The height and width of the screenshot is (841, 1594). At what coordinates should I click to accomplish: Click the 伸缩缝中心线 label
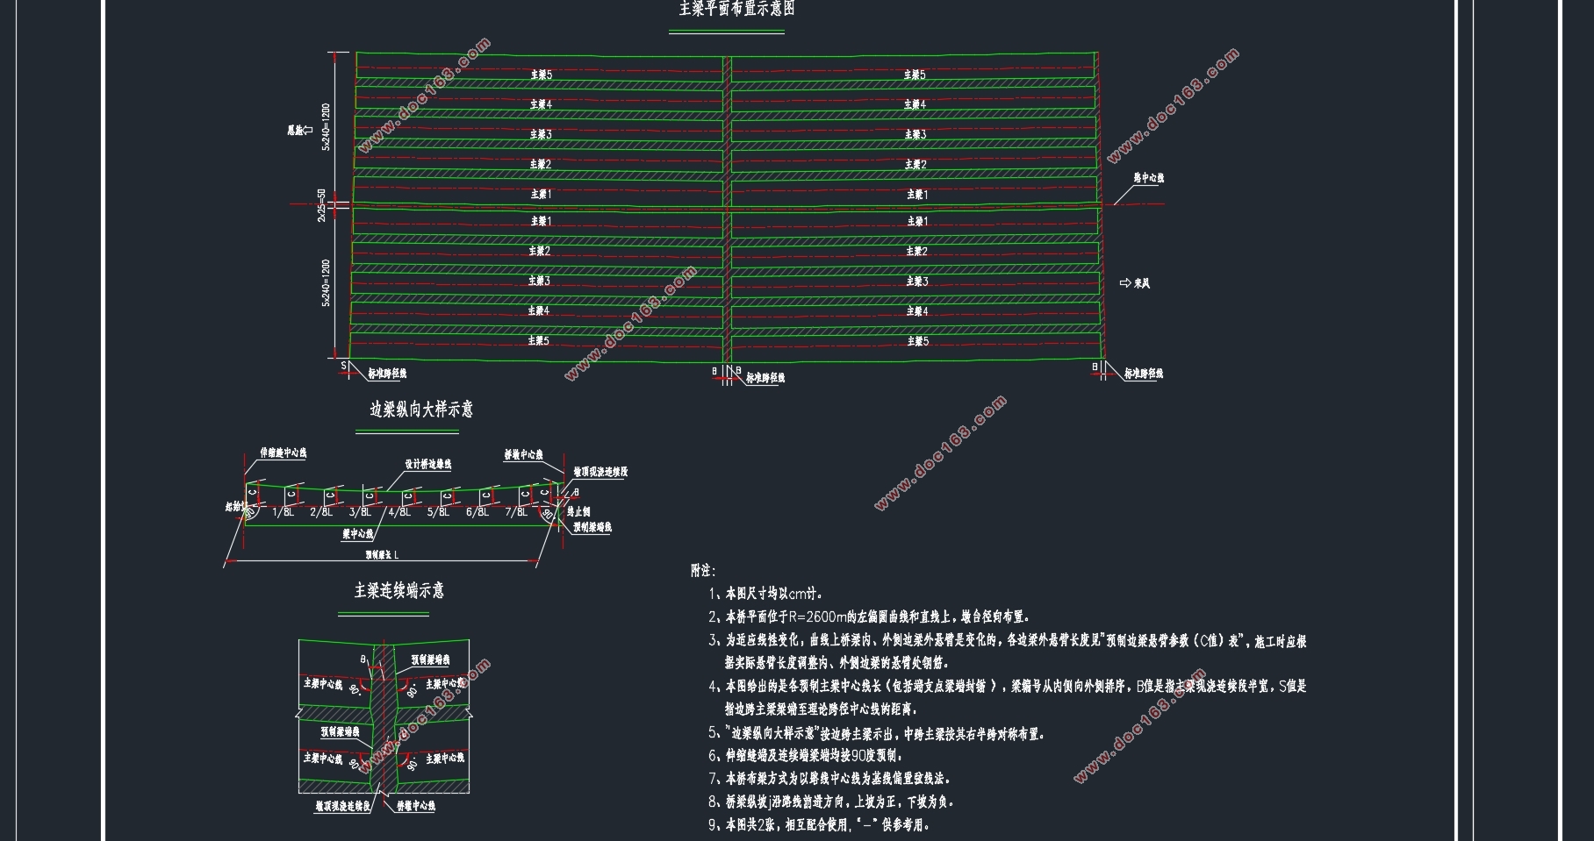(283, 453)
